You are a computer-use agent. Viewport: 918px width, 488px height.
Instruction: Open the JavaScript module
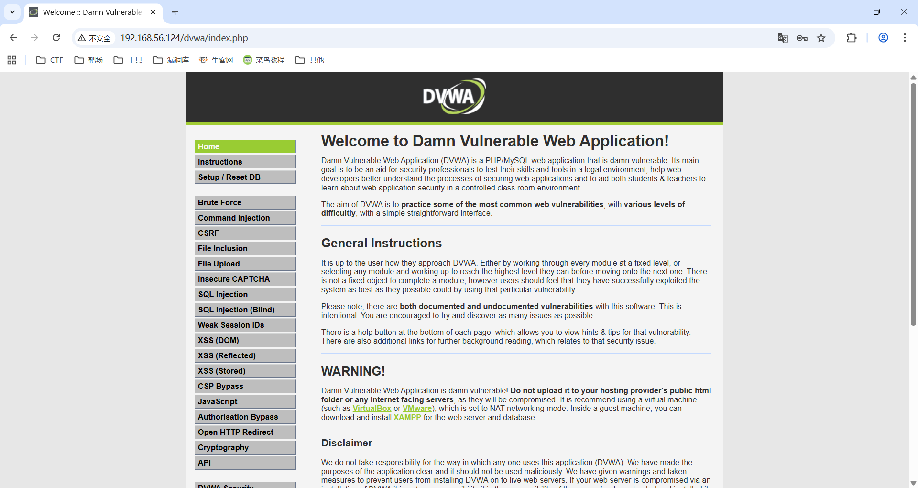[x=245, y=401]
